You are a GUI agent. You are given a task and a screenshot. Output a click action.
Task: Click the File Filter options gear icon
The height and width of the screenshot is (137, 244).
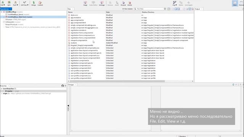(x=165, y=9)
